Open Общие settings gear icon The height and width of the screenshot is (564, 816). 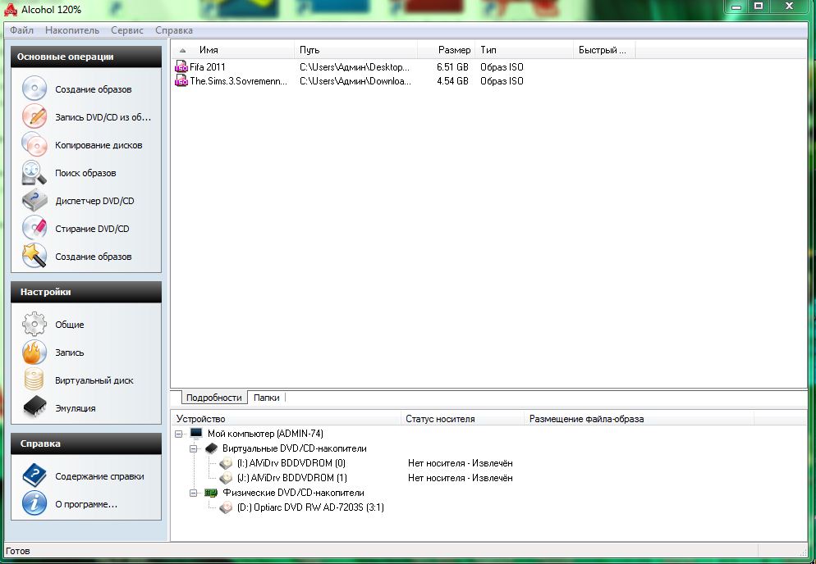pyautogui.click(x=34, y=324)
